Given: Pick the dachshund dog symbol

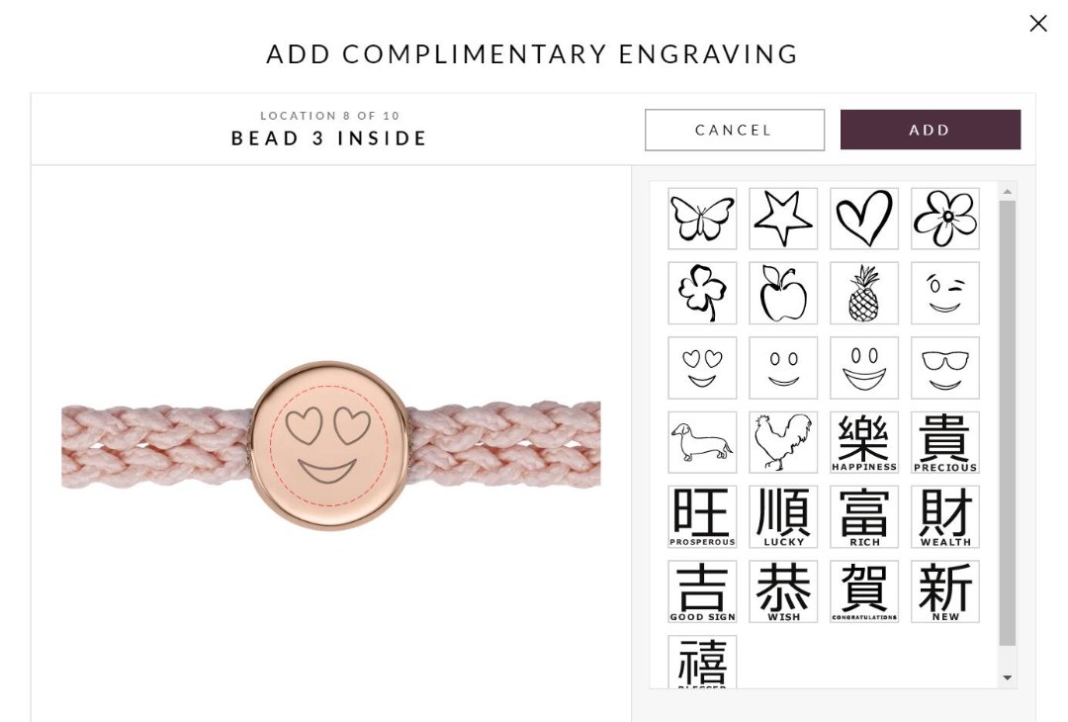Looking at the screenshot, I should click(702, 442).
